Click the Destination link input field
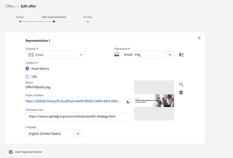 [x=78, y=116]
